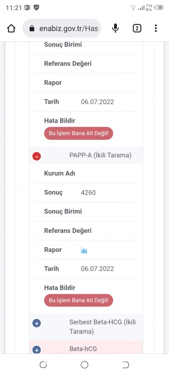Expand the Beta-hCG row plus icon
Screen dimensions: 169x376
point(37,350)
